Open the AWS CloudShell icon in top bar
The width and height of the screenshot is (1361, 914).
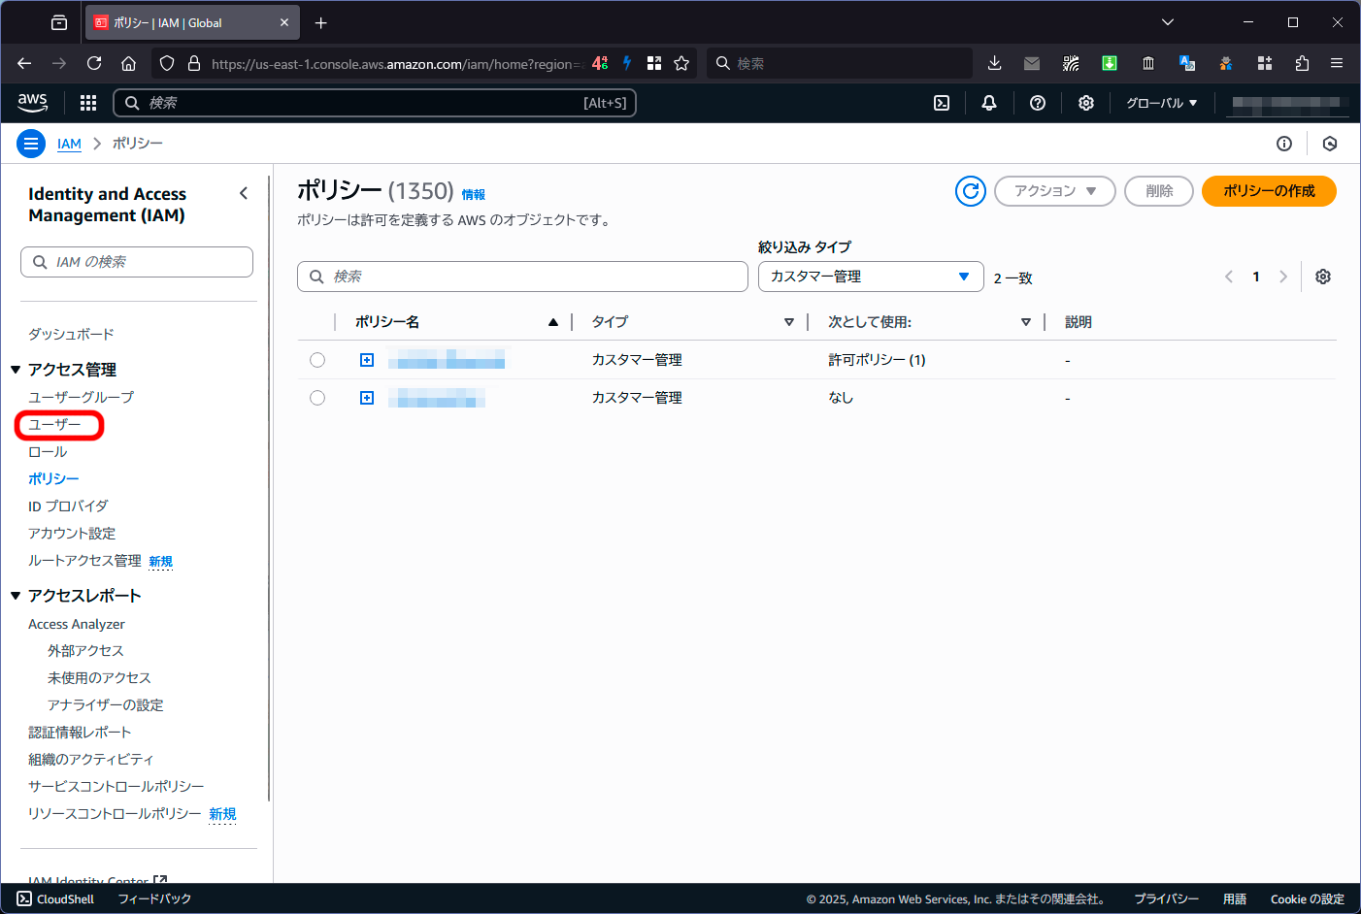tap(941, 103)
